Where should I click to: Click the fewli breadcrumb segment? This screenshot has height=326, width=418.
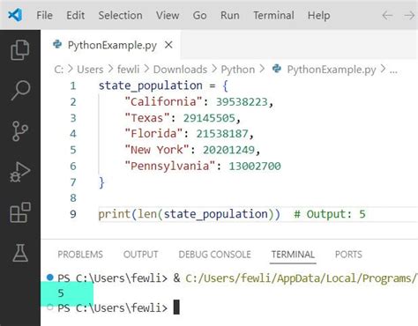(129, 70)
